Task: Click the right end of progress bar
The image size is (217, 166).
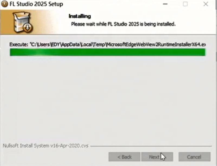Action: pos(205,52)
